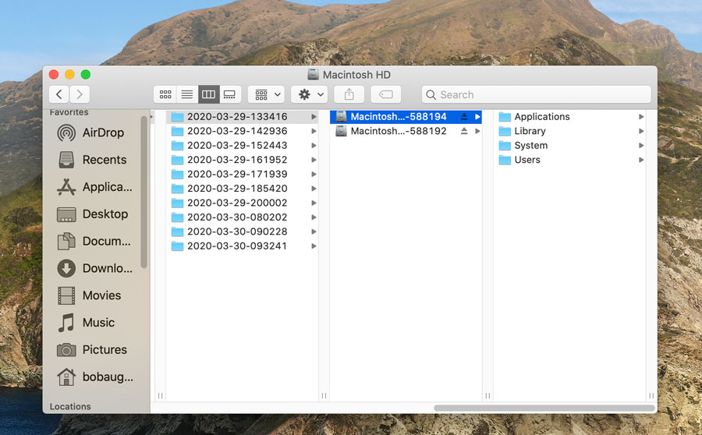The height and width of the screenshot is (435, 702).
Task: Open Music in the sidebar
Action: [87, 323]
